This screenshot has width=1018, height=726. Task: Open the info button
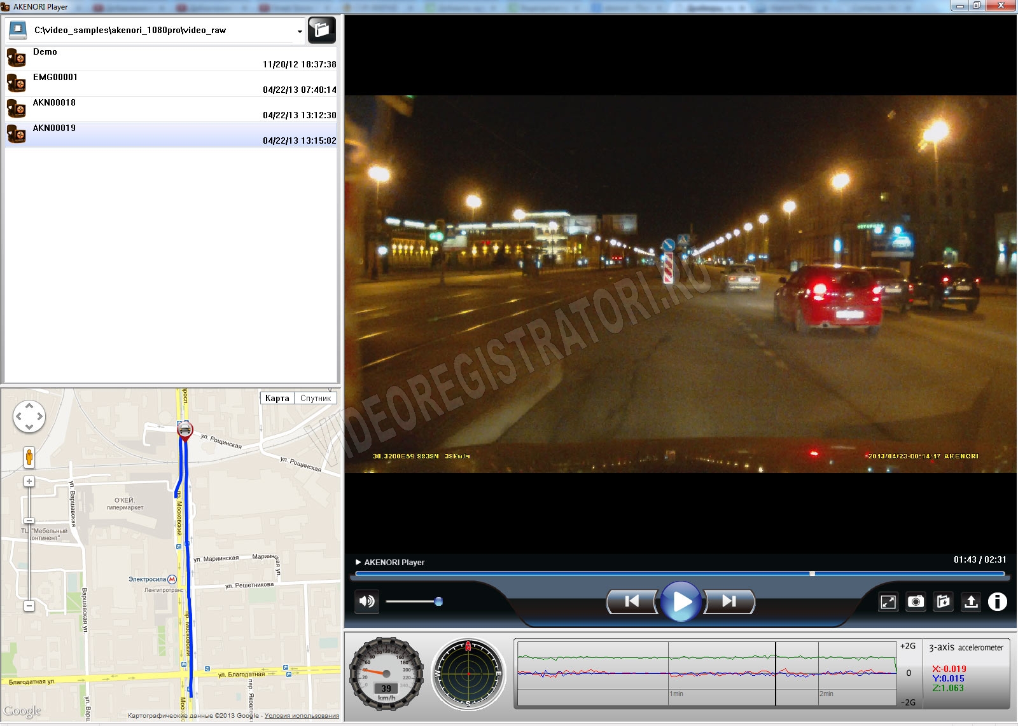(x=998, y=601)
